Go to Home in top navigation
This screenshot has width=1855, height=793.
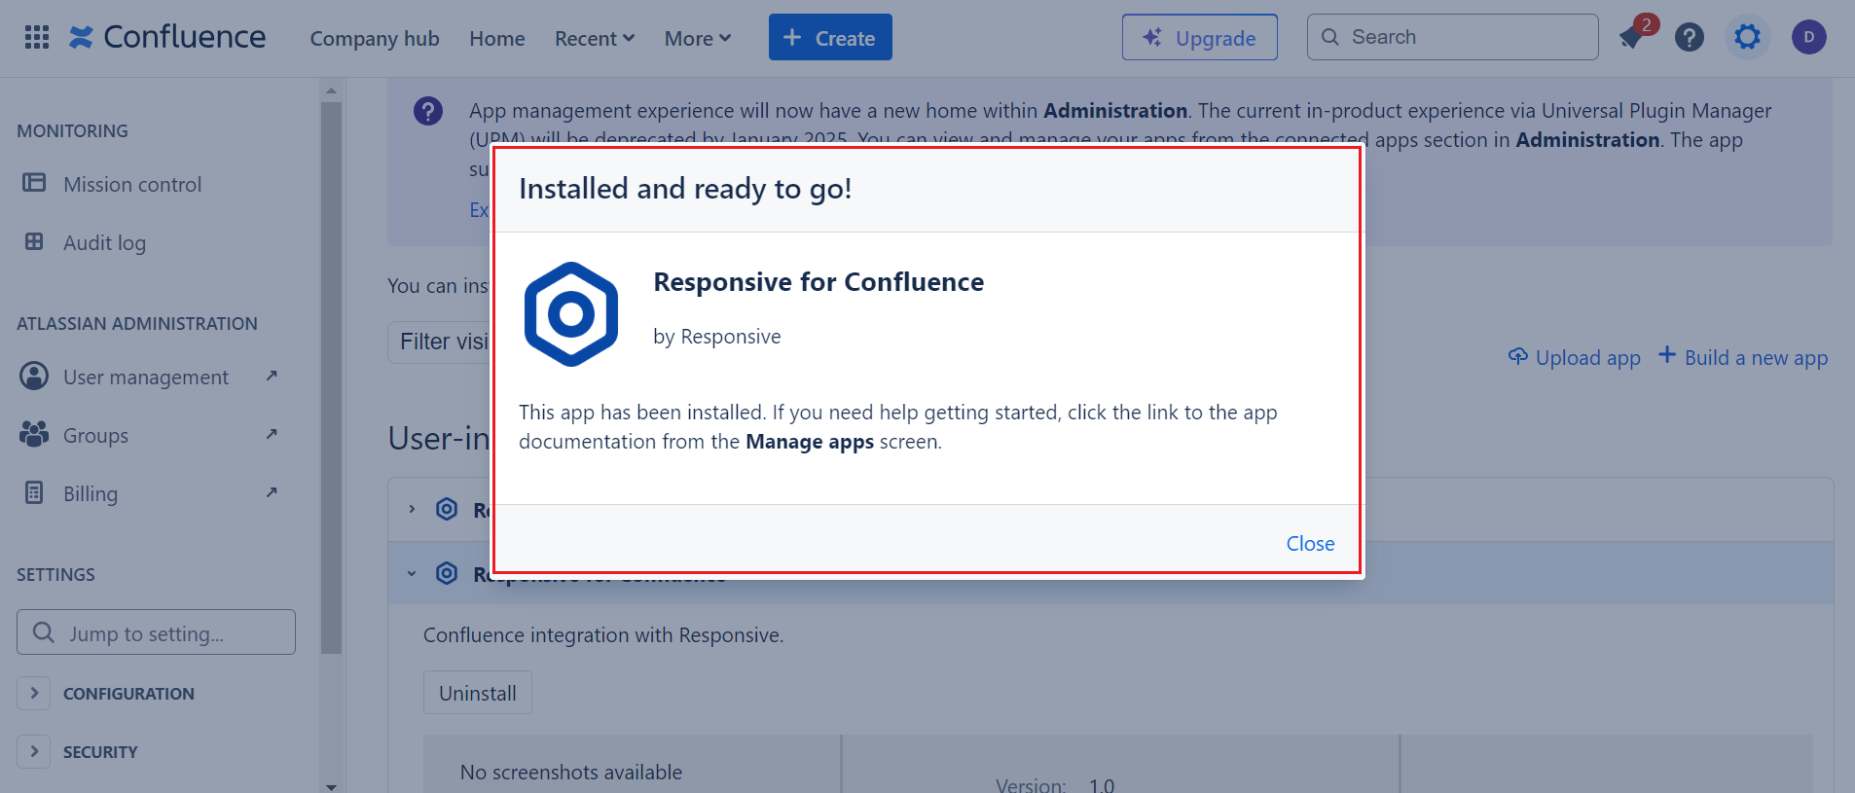497,38
